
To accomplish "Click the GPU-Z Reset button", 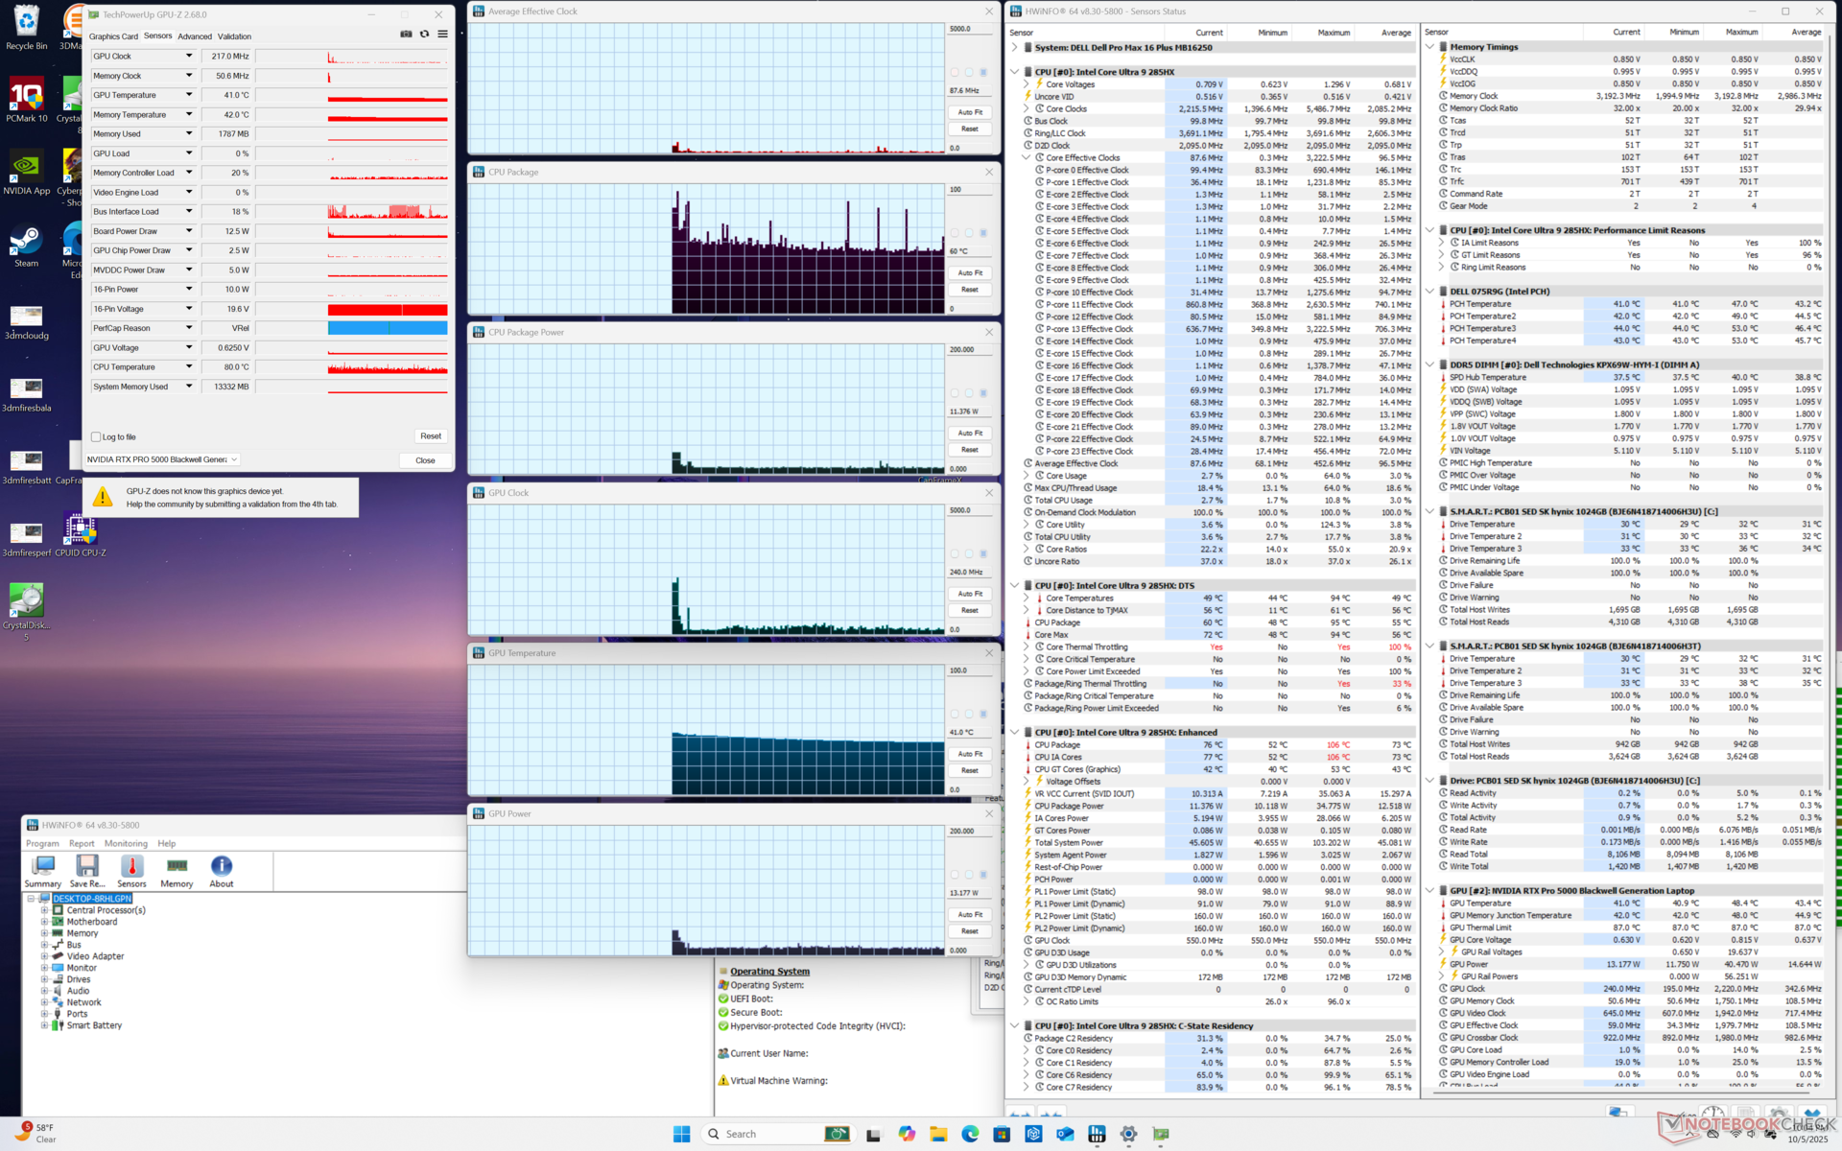I will (x=430, y=436).
